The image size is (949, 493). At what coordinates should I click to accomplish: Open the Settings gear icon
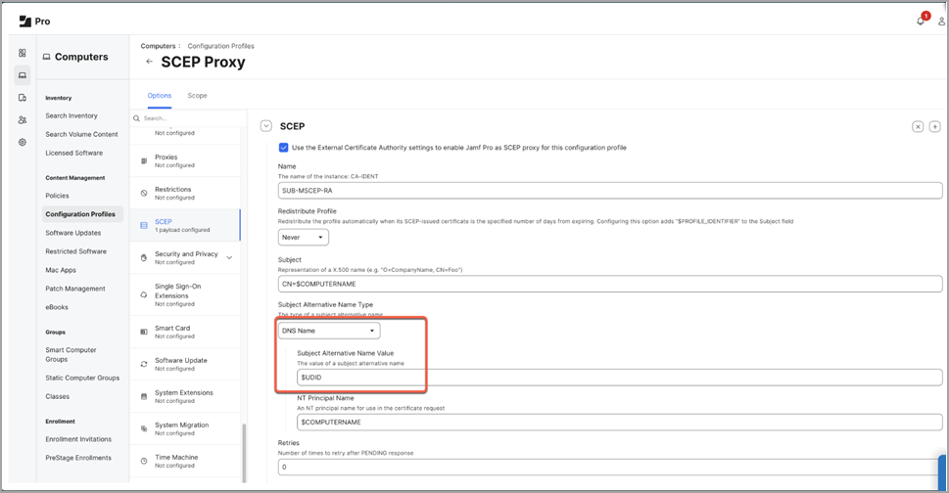click(23, 142)
